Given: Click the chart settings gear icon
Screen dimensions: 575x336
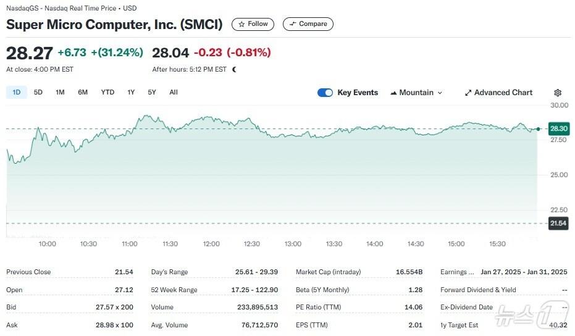Looking at the screenshot, I should (558, 93).
